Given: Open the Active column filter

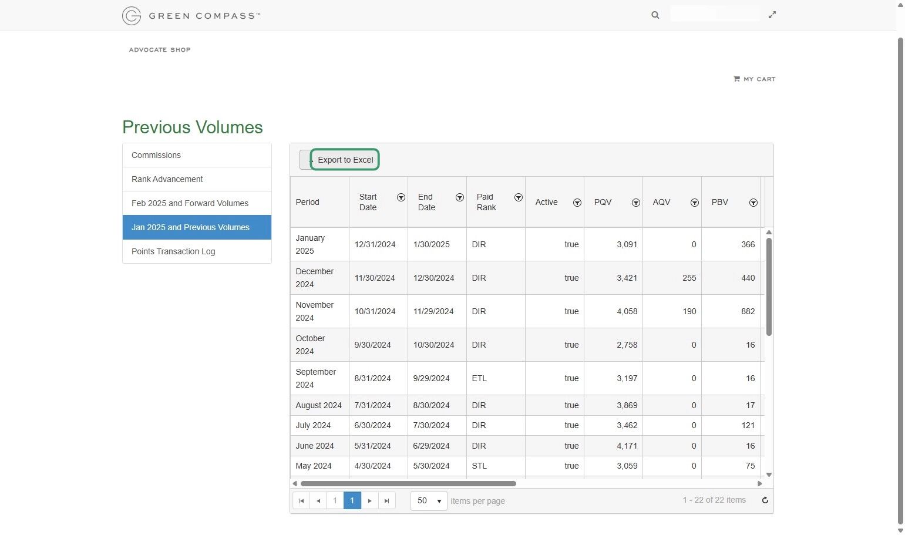Looking at the screenshot, I should pos(577,203).
